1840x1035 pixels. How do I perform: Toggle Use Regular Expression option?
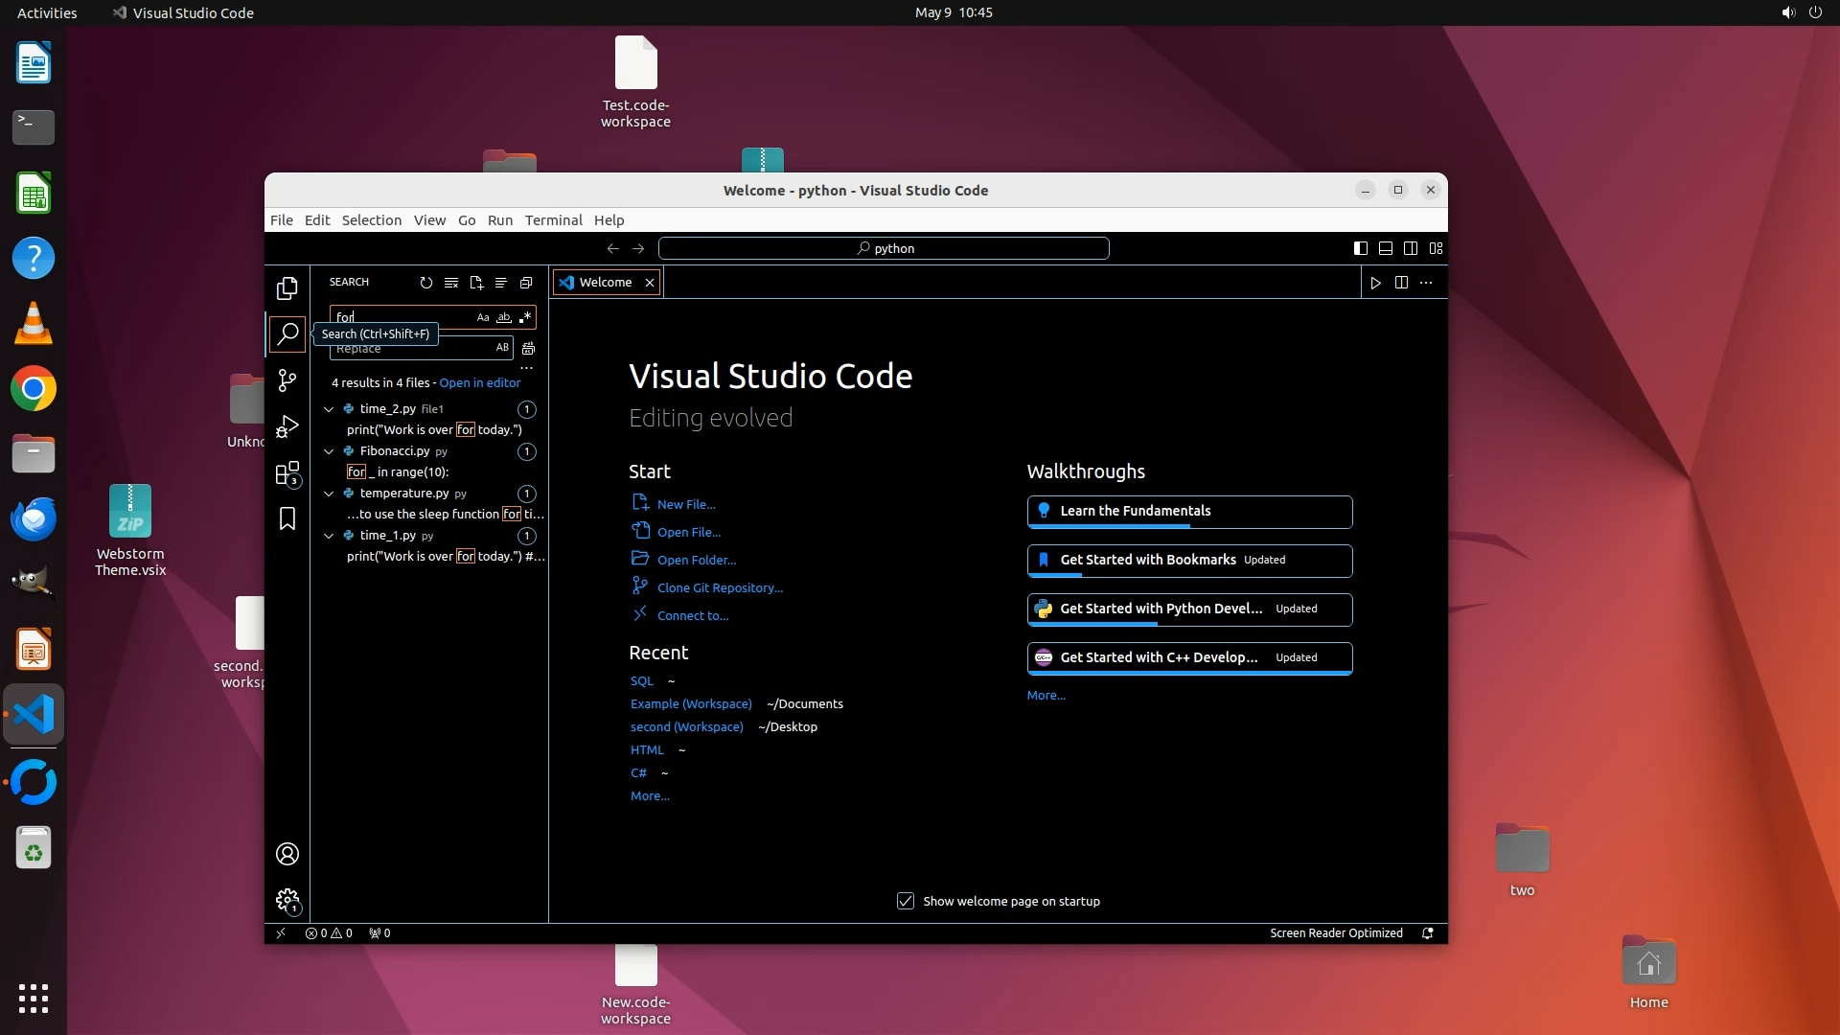tap(525, 317)
